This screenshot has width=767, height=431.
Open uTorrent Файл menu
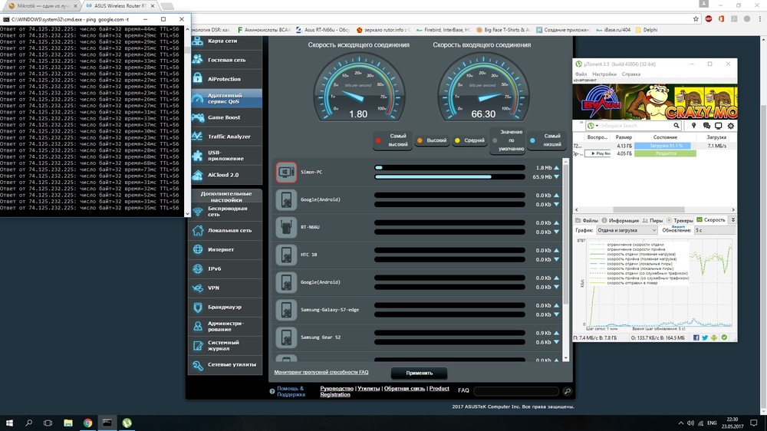[x=581, y=74]
